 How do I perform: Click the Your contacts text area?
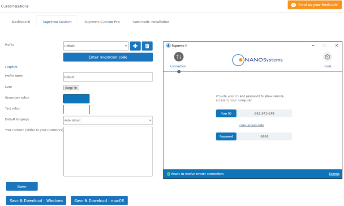[107, 151]
